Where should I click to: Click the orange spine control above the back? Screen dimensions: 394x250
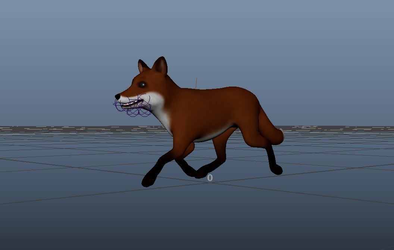(197, 83)
